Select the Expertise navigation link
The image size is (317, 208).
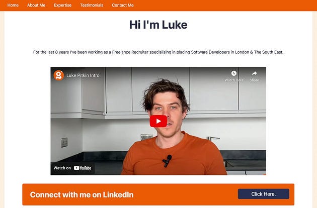click(63, 5)
